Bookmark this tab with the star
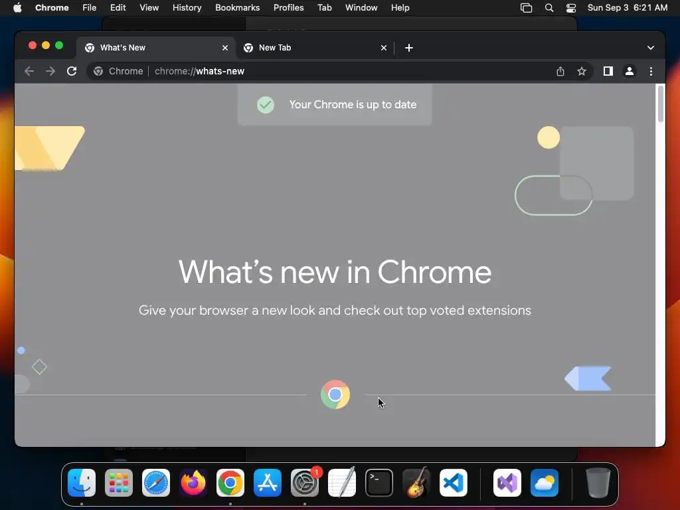Viewport: 680px width, 510px height. coord(582,71)
